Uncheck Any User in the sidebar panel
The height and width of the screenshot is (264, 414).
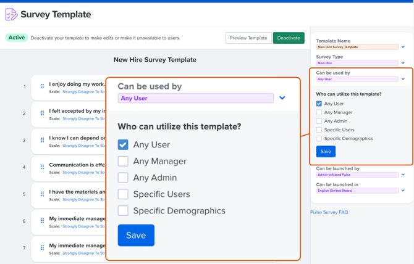click(x=319, y=104)
